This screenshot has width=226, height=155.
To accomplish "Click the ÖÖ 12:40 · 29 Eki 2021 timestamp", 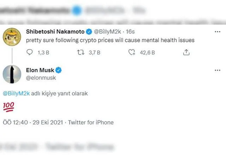I will (x=32, y=122).
